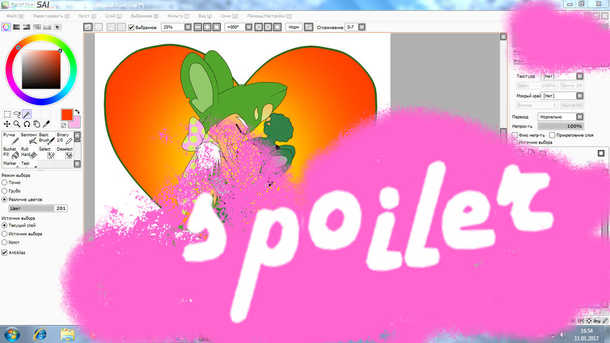Choose the Ручка pen tool
The width and height of the screenshot is (610, 343).
click(11, 138)
